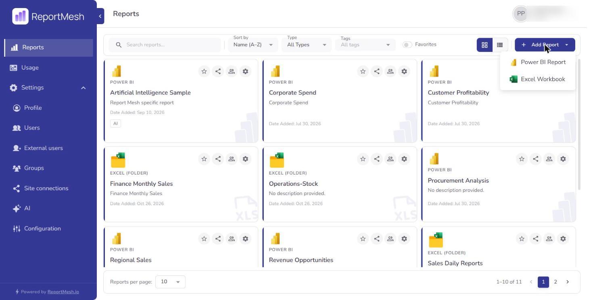Star the Operations-Stock report
This screenshot has height=300, width=593.
pos(363,159)
